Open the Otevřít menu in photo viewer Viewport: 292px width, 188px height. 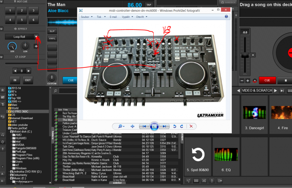coord(142,17)
